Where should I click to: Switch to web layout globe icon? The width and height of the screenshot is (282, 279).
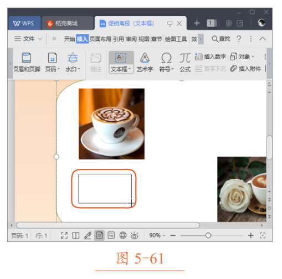(123, 235)
